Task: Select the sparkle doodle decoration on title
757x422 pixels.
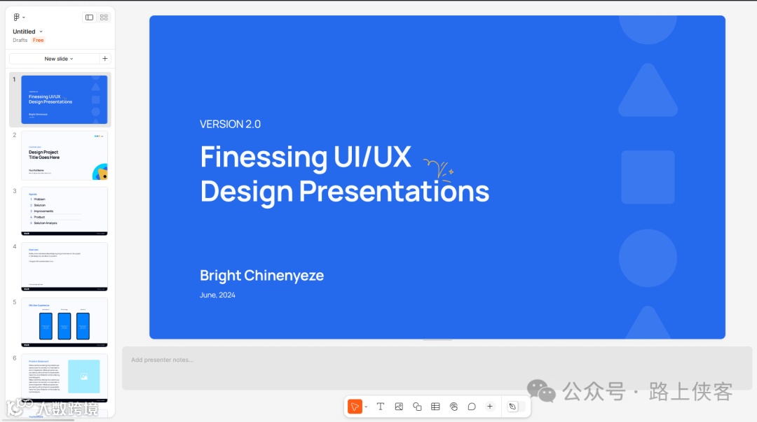Action: pos(438,170)
